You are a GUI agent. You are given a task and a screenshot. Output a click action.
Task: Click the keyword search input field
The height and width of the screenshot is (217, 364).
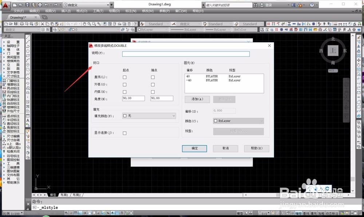coord(229,5)
